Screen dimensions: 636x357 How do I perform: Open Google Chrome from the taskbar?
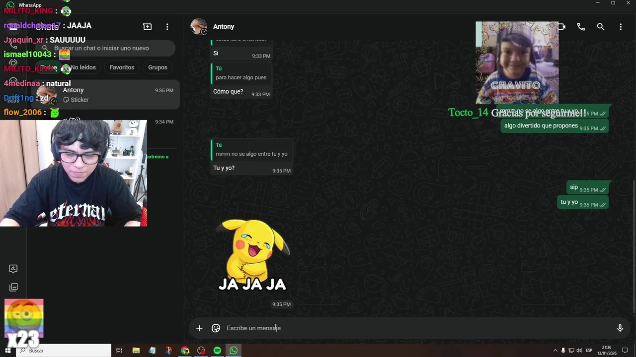[x=185, y=351]
